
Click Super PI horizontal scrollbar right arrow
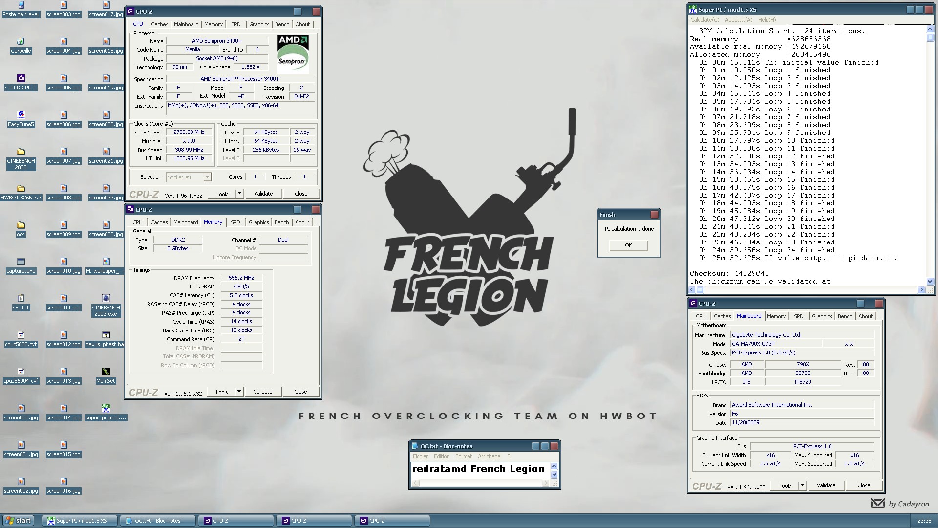[921, 290]
